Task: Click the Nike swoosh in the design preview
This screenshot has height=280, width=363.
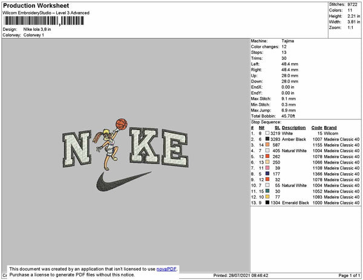Action: (124, 182)
